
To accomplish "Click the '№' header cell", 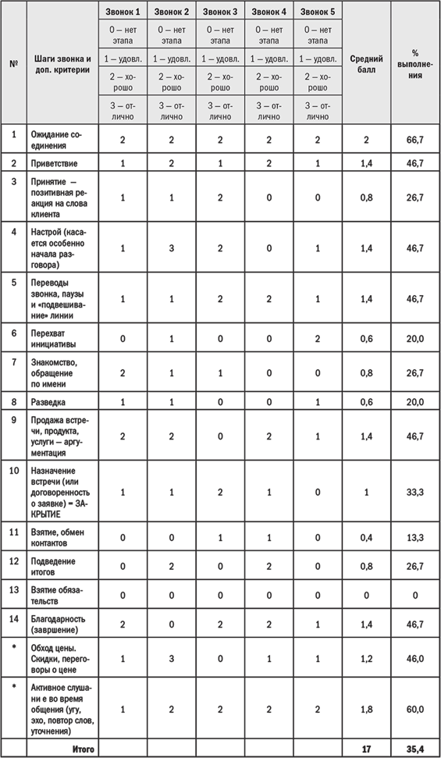I will 13,63.
